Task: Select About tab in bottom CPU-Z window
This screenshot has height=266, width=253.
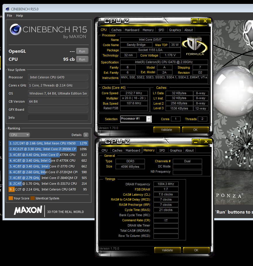Action: click(189, 150)
